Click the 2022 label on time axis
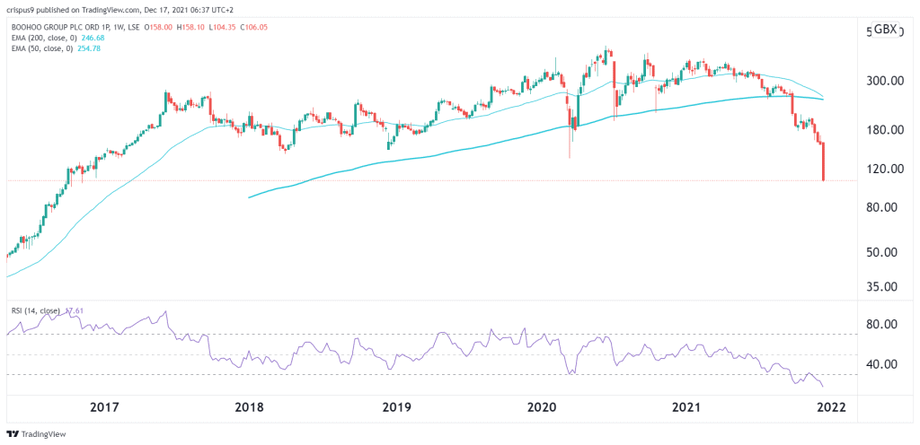920x445 pixels. pos(833,407)
